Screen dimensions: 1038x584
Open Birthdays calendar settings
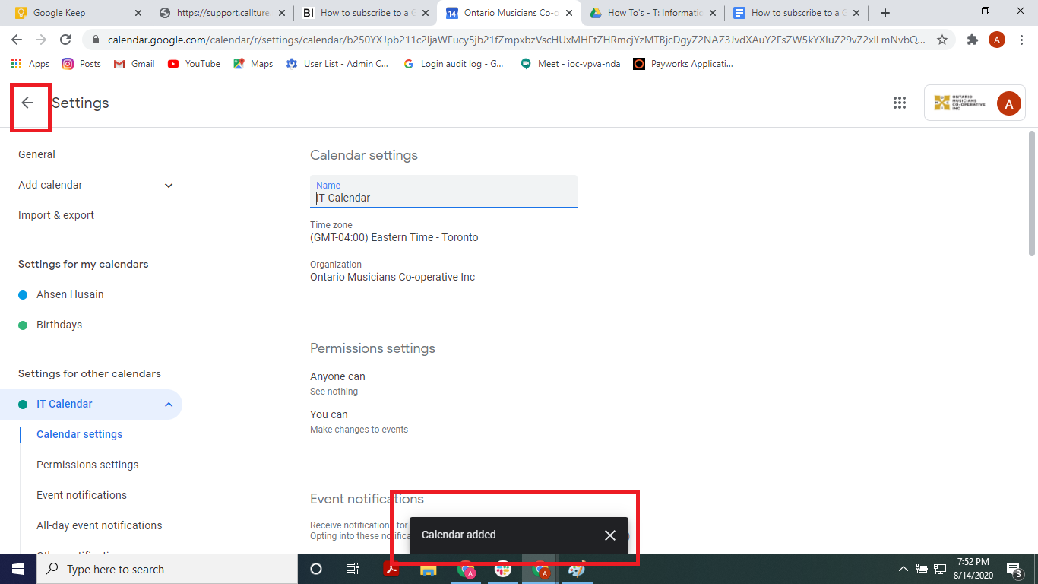59,325
